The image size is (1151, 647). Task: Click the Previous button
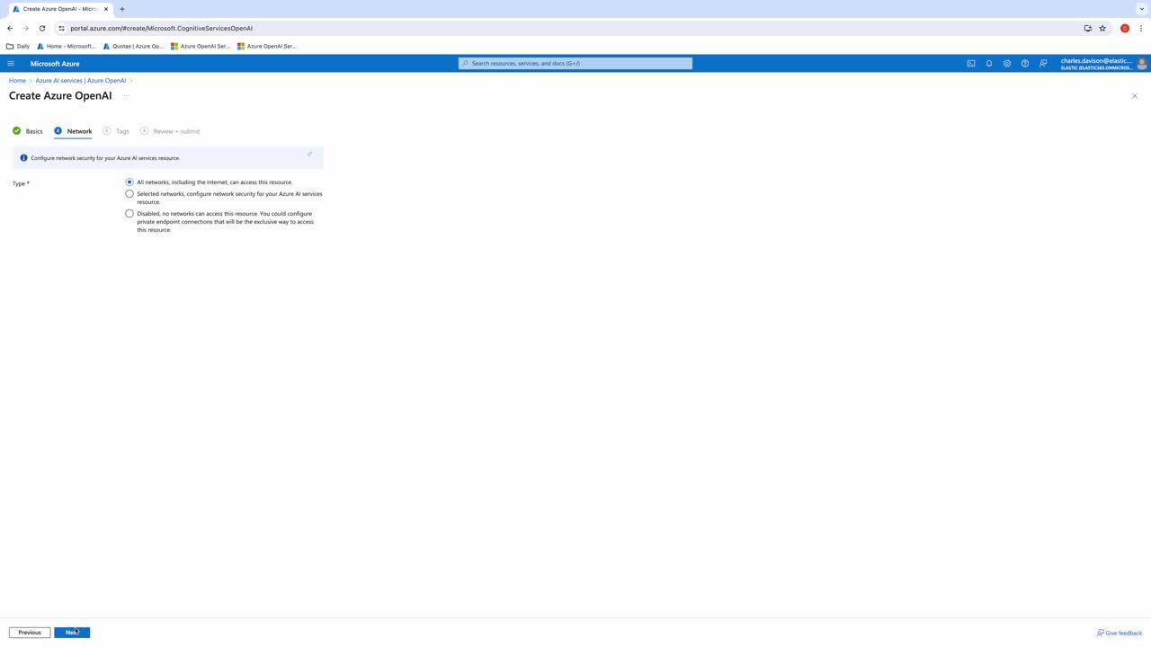30,633
